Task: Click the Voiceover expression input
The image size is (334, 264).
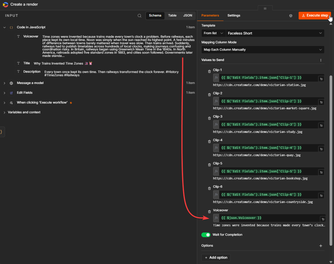Action: 269,218
